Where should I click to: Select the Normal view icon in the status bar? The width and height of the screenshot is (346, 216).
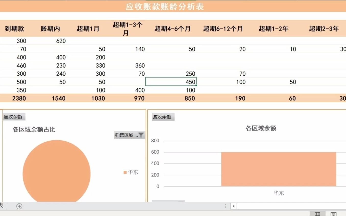(x=317, y=214)
